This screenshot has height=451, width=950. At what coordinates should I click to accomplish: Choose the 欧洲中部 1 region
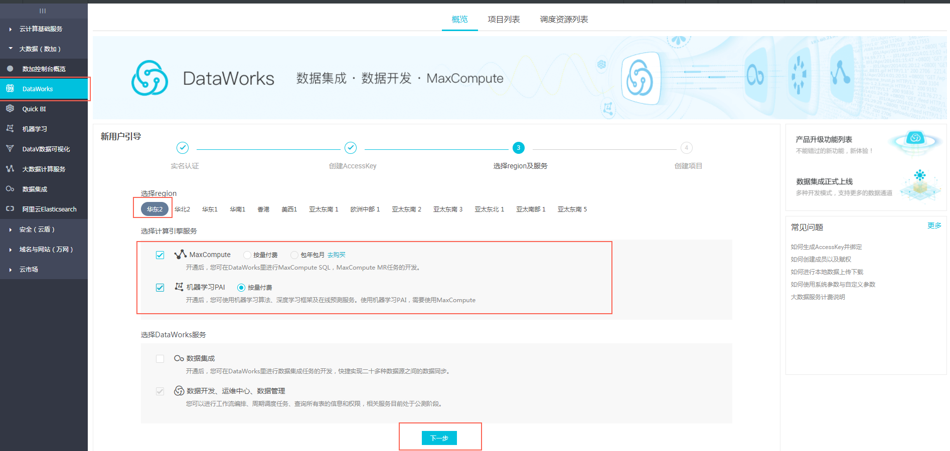365,209
